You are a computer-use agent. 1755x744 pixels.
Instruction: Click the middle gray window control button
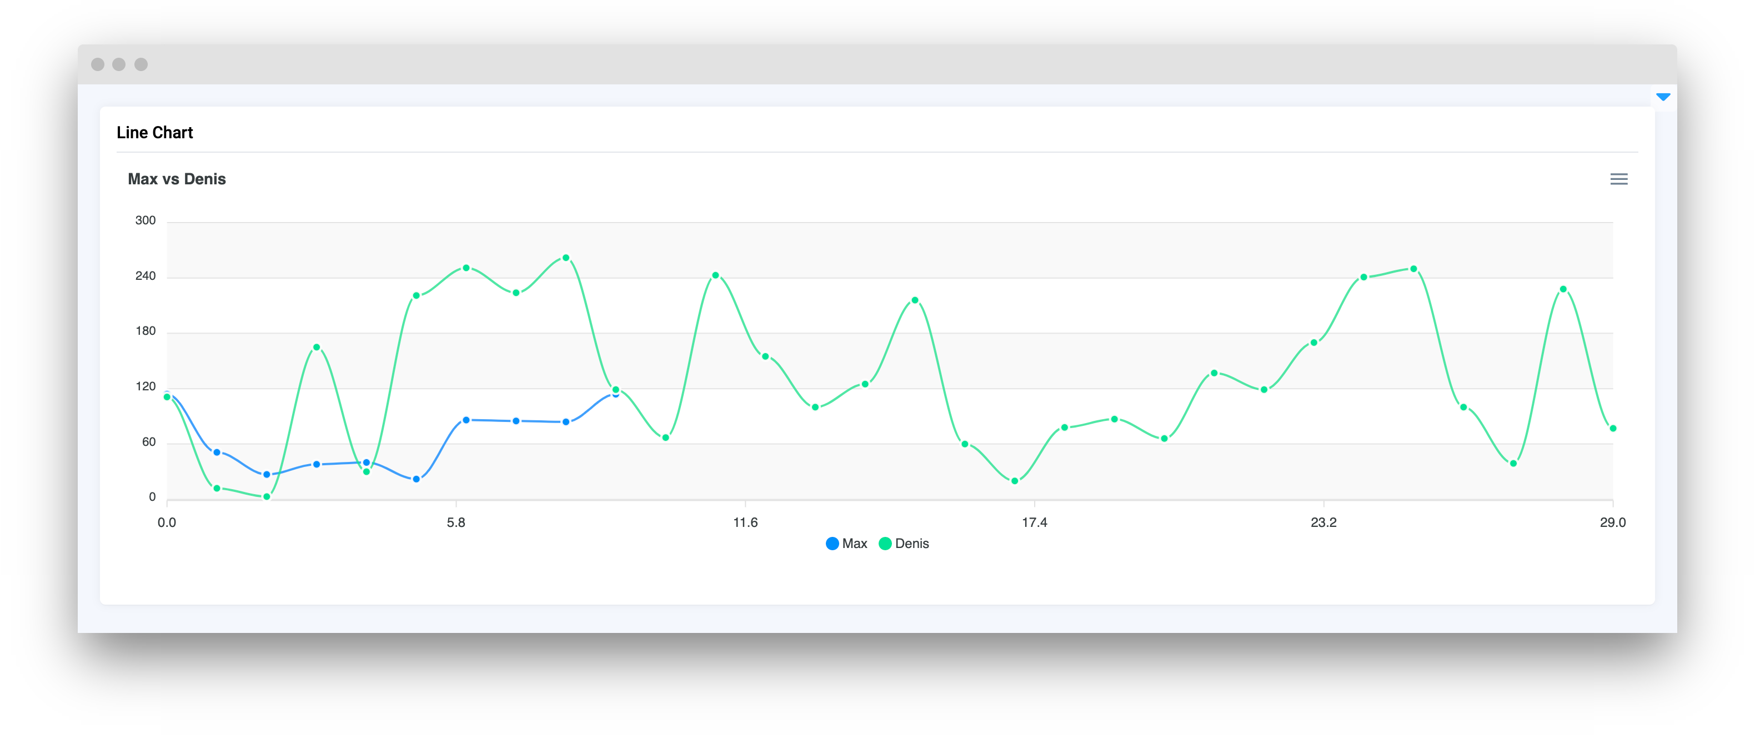point(119,64)
